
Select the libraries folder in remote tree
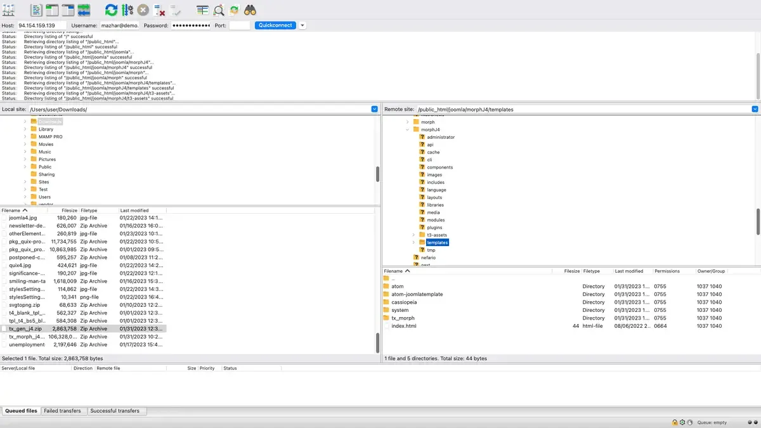435,205
